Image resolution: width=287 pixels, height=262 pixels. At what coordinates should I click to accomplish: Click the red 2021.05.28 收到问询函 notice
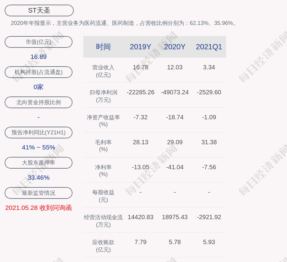pos(39,208)
